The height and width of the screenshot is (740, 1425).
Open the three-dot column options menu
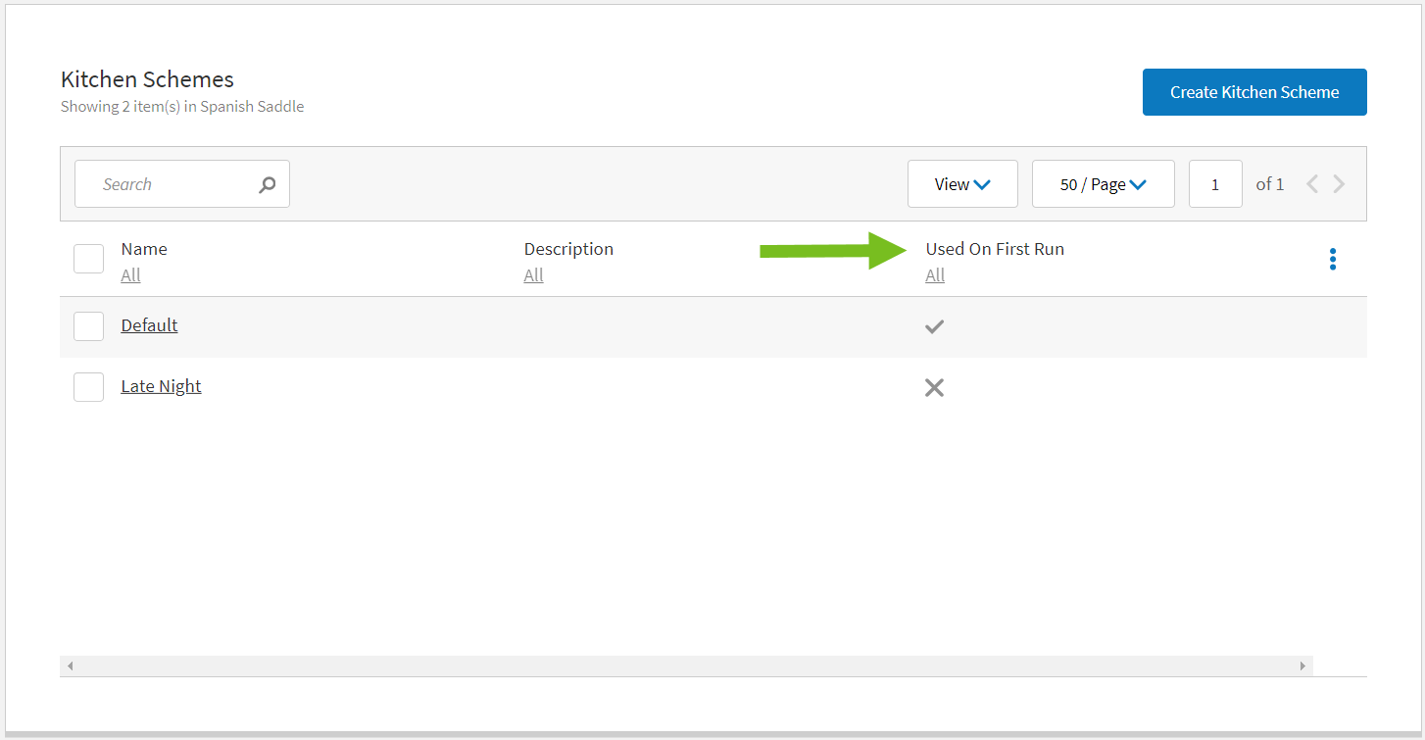1332,259
